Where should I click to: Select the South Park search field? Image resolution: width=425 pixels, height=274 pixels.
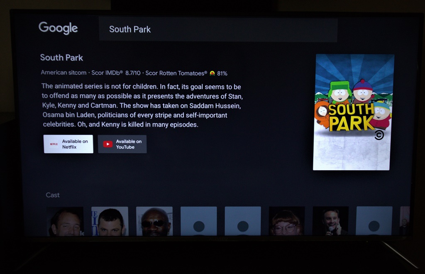click(218, 29)
